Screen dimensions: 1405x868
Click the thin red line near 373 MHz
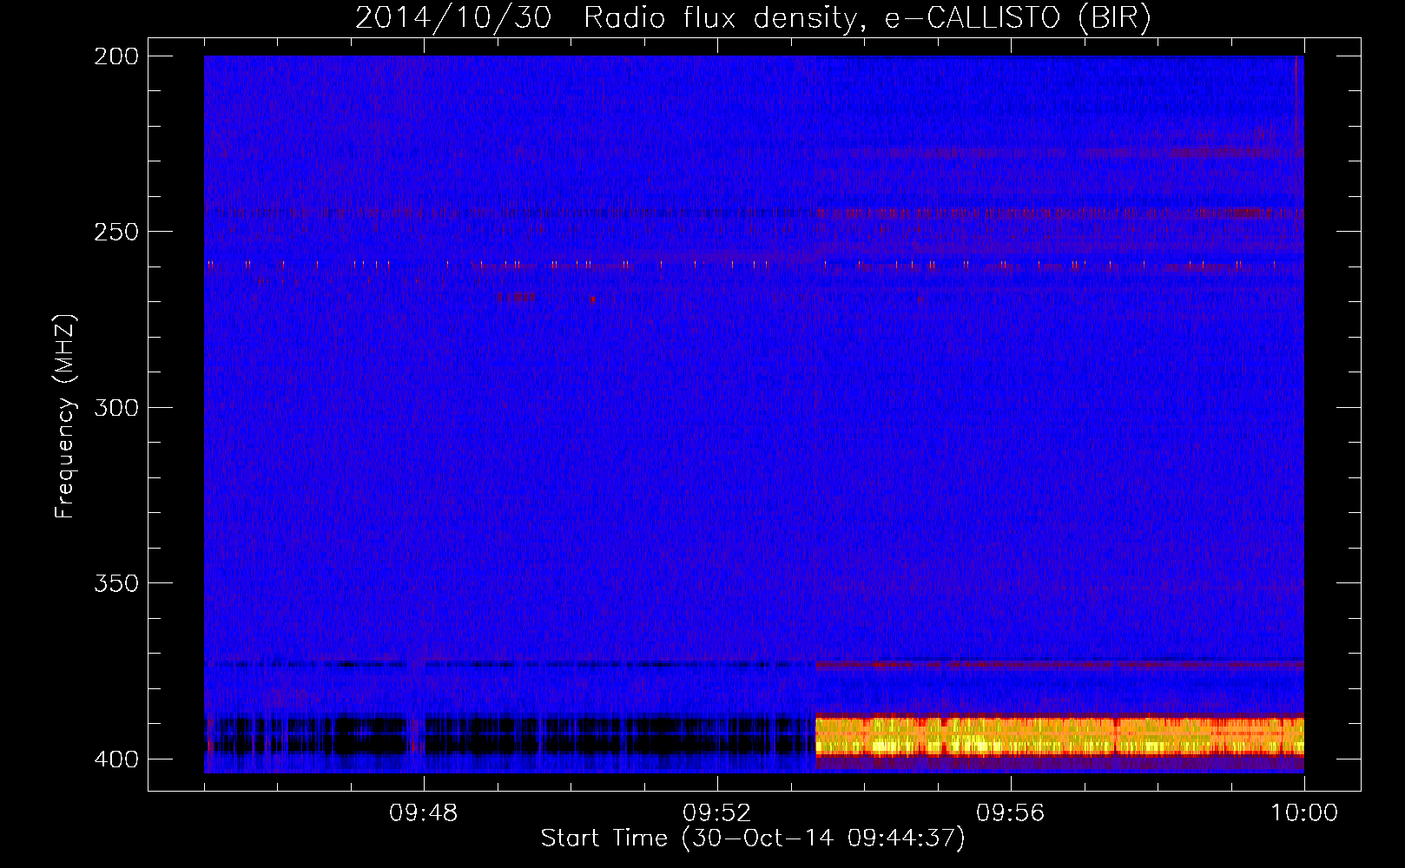pyautogui.click(x=1059, y=665)
